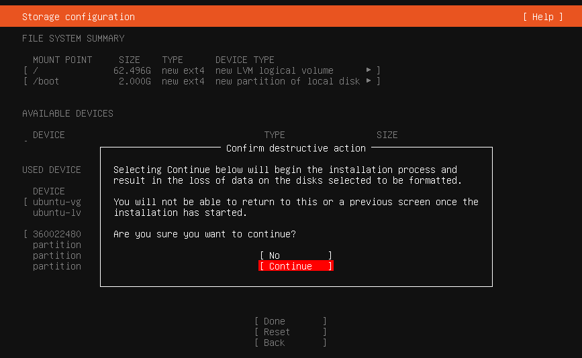Click the AVAILABLE DEVICES section heading
This screenshot has width=582, height=358.
[68, 113]
